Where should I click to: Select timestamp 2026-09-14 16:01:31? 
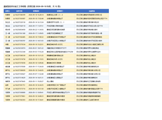(36, 78)
